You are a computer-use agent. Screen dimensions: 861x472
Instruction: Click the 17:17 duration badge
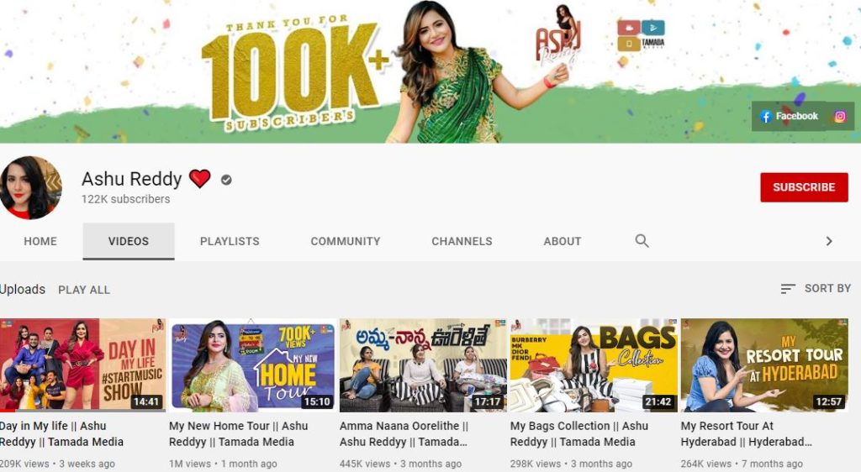[x=488, y=401]
